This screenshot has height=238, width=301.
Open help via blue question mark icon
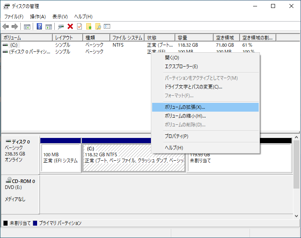[40, 26]
